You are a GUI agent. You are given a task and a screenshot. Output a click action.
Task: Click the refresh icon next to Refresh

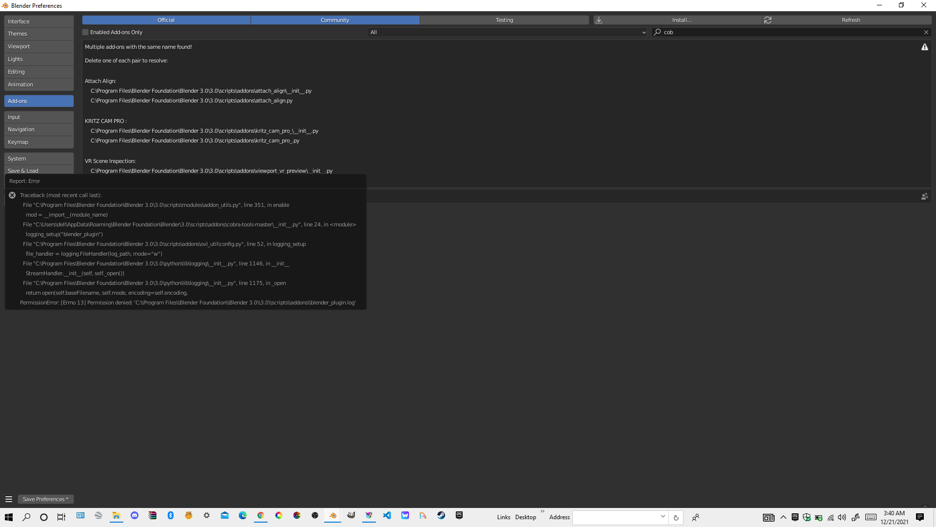coord(768,20)
